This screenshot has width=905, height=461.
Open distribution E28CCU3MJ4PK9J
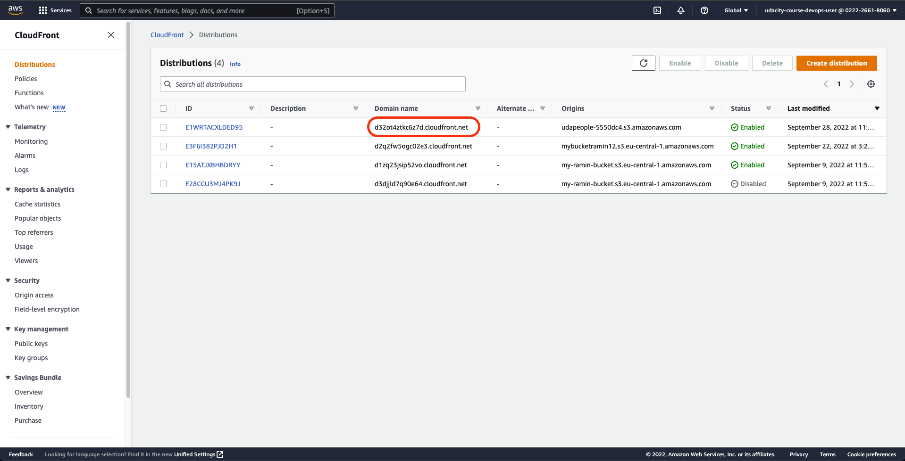tap(213, 184)
